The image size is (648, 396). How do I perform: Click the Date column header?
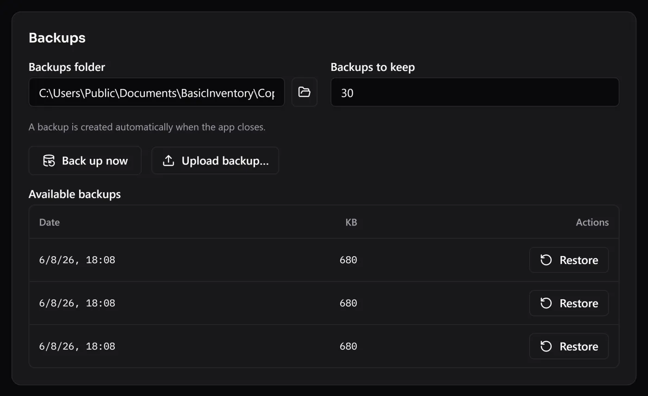[50, 222]
